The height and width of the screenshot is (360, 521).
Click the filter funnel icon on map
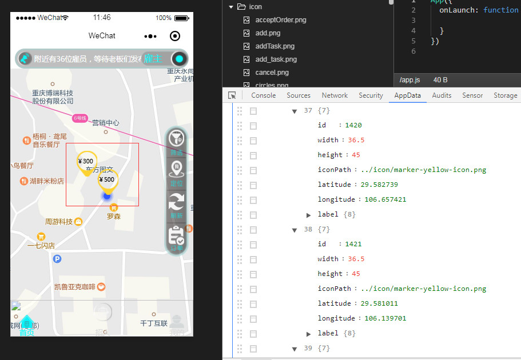177,138
